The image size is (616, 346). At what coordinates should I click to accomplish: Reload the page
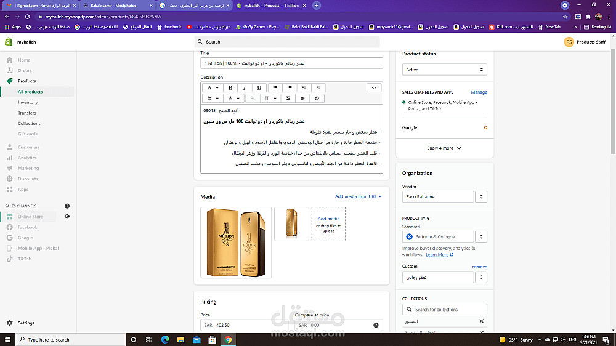pos(28,17)
